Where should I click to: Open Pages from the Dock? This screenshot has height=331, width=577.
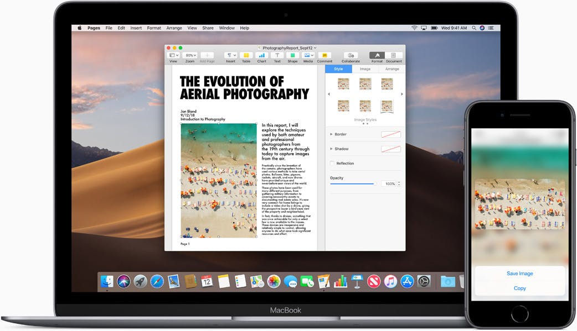324,282
